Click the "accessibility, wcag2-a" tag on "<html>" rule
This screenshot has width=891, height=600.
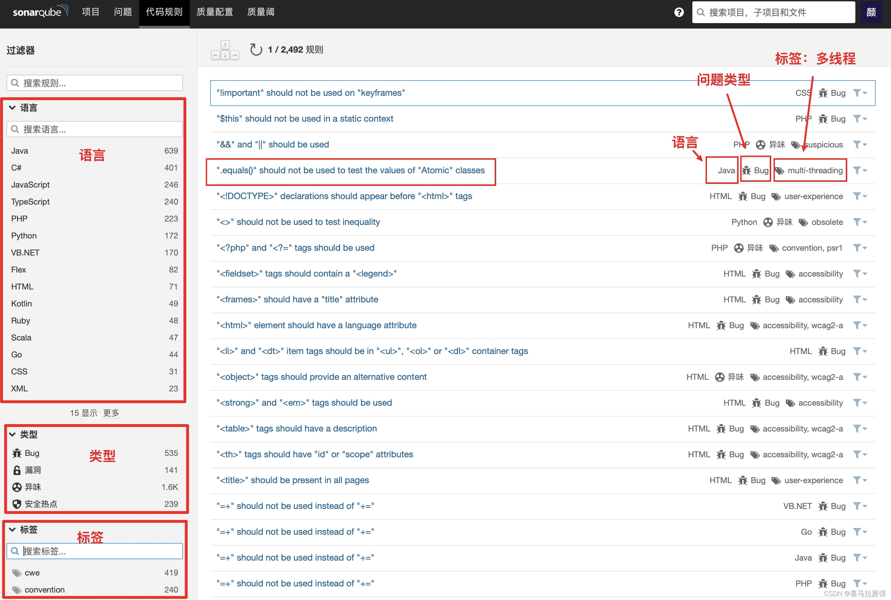coord(803,325)
